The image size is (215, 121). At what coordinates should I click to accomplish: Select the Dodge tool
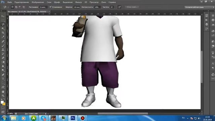click(3, 70)
